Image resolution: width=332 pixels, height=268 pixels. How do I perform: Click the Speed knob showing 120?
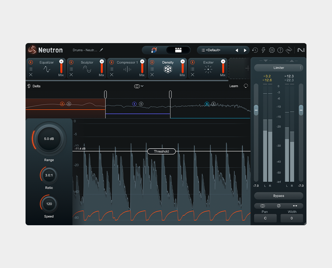tap(49, 204)
